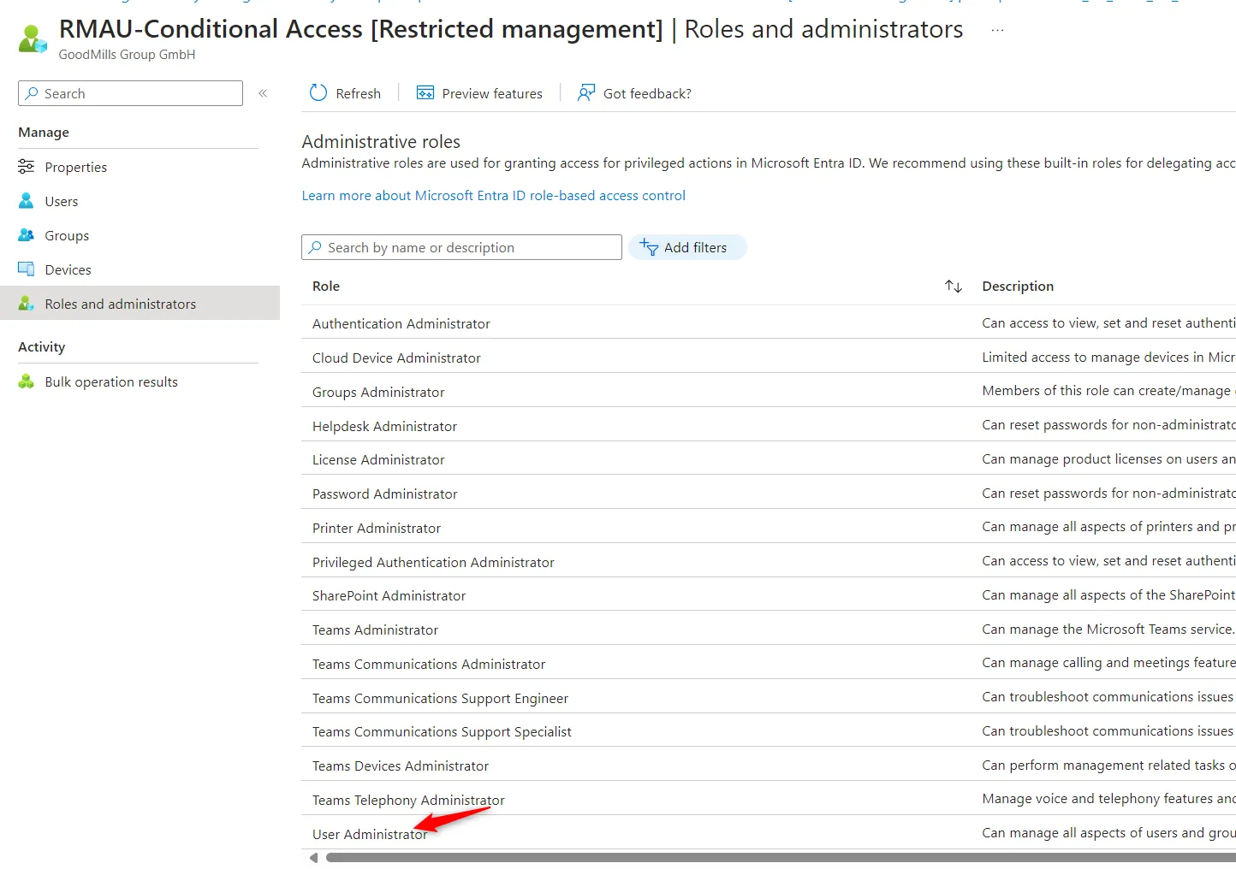Open the Helpdesk Administrator role

pyautogui.click(x=384, y=426)
